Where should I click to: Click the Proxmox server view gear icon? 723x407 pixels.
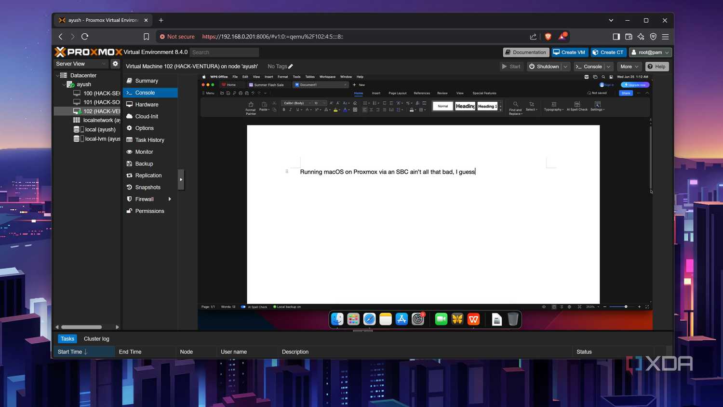(115, 64)
